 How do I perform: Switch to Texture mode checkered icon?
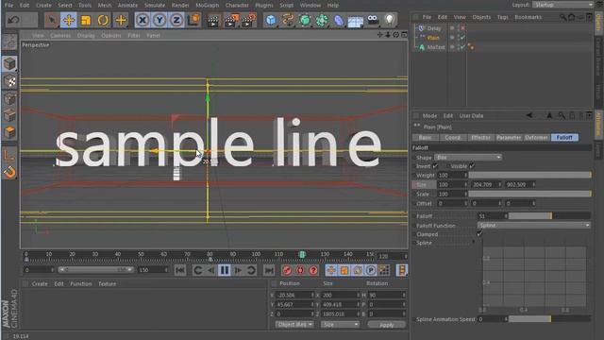pyautogui.click(x=9, y=80)
